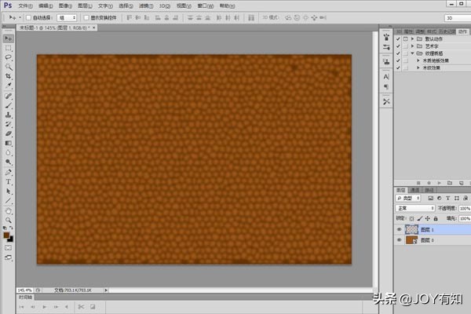This screenshot has height=314, width=471.
Task: Select the Eraser tool
Action: coord(9,133)
